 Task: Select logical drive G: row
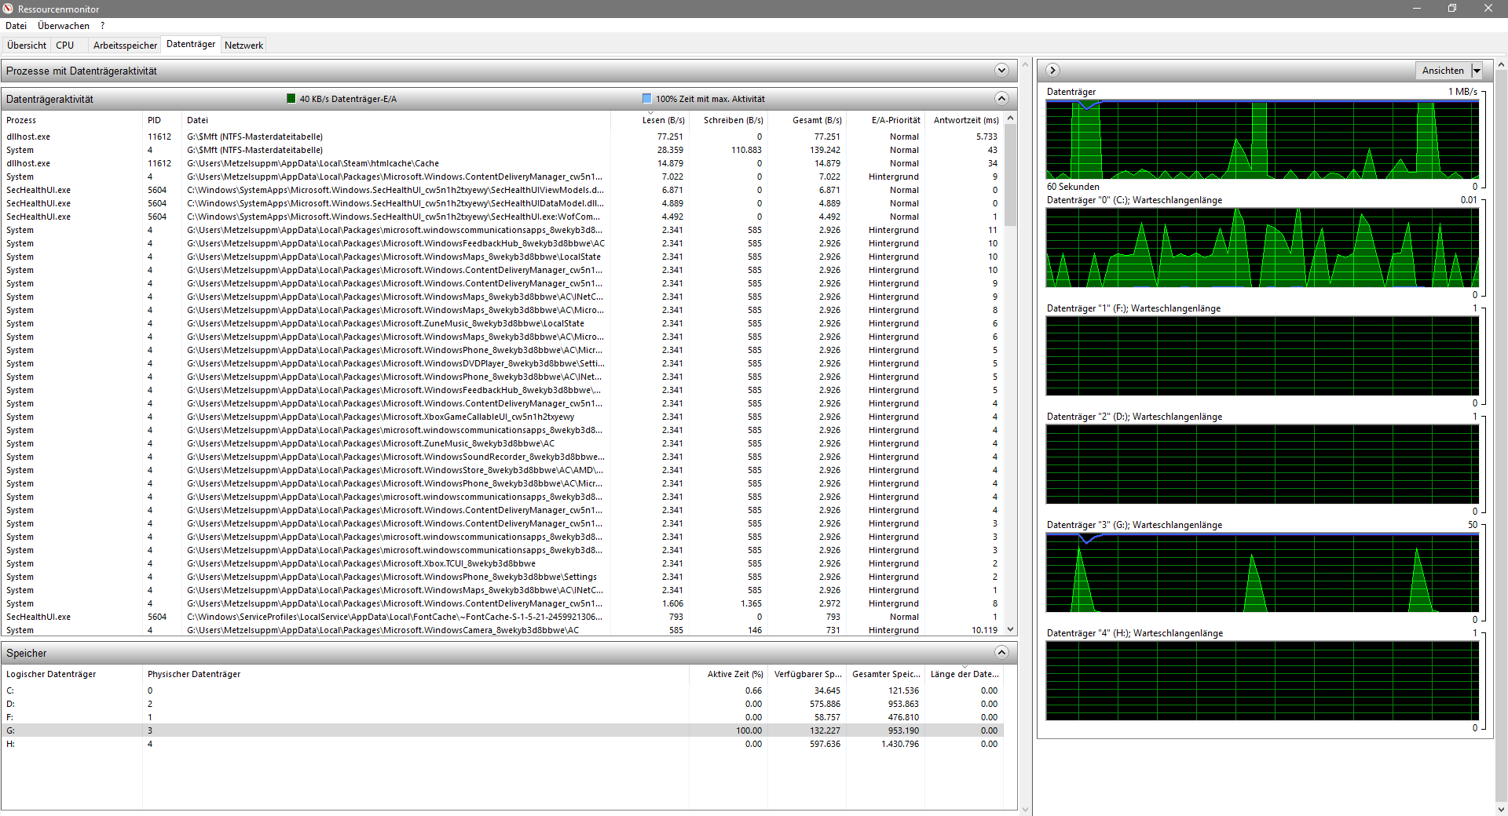click(x=503, y=730)
